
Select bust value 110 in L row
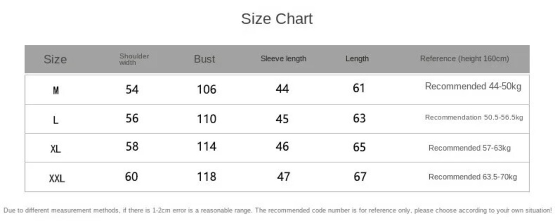tap(206, 119)
